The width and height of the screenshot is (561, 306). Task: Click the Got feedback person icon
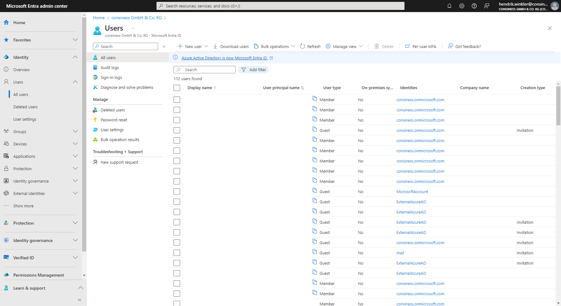tap(450, 46)
